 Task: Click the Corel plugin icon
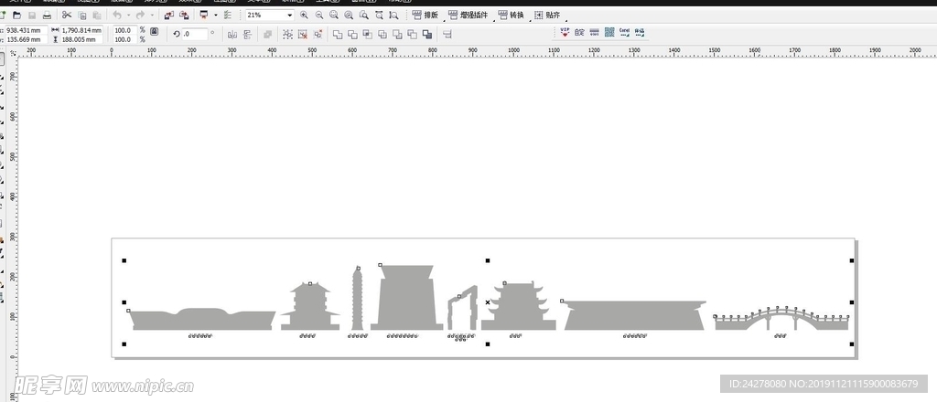click(624, 32)
